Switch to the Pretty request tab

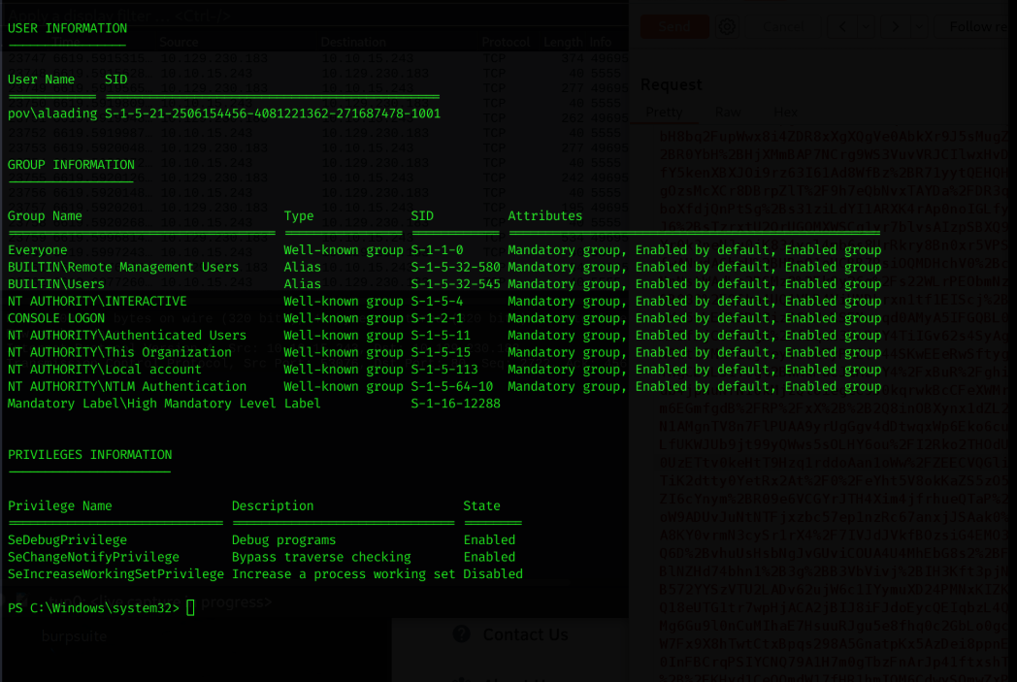click(664, 113)
